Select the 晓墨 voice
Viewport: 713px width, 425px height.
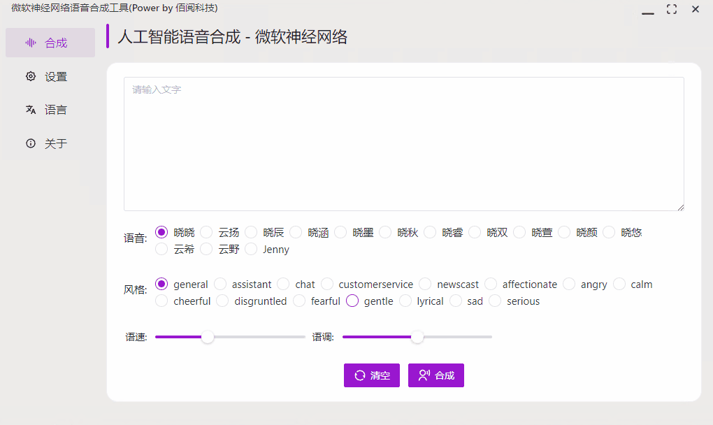tap(340, 232)
